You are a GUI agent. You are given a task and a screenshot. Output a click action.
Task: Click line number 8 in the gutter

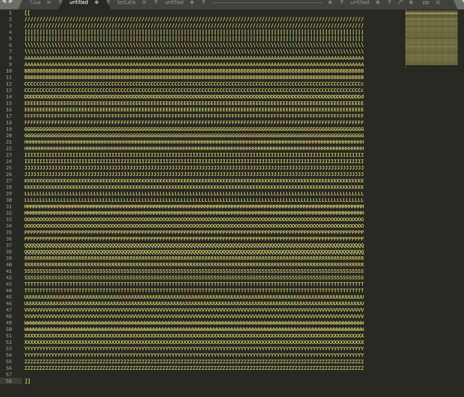(10, 58)
